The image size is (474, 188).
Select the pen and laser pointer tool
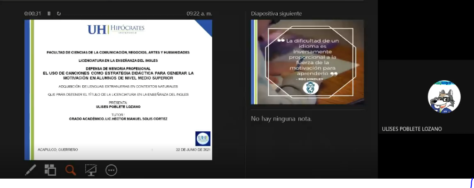click(x=31, y=170)
